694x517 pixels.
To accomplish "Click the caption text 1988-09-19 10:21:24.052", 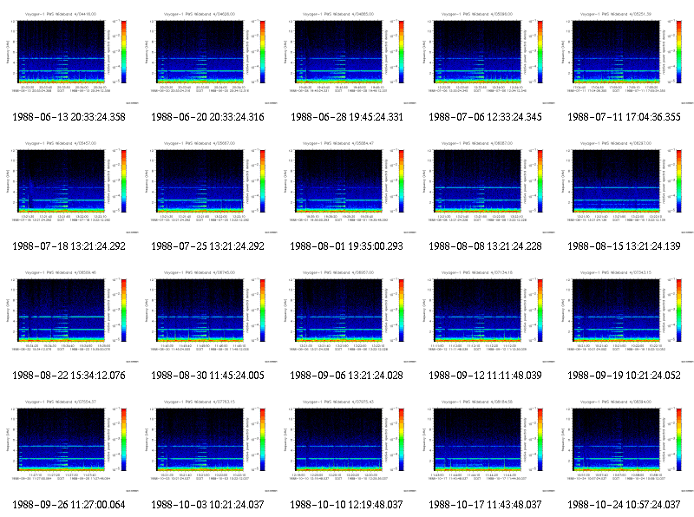I will [x=624, y=376].
